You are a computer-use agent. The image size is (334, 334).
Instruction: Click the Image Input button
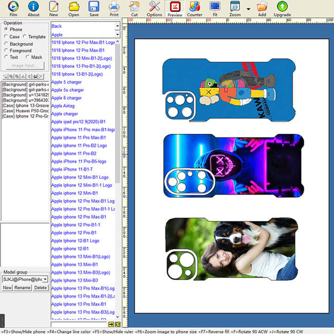25,65
